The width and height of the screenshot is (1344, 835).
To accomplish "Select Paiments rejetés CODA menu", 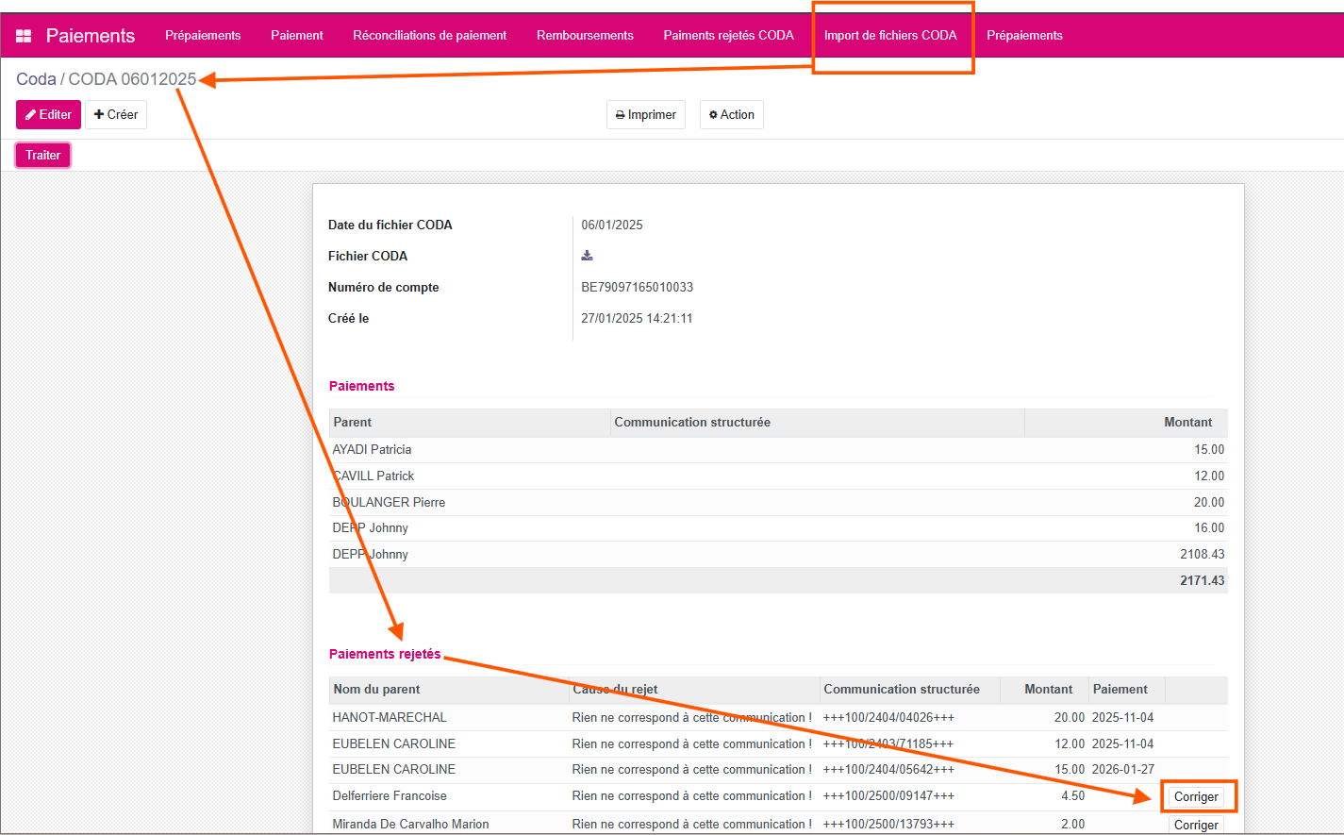I will (x=728, y=36).
